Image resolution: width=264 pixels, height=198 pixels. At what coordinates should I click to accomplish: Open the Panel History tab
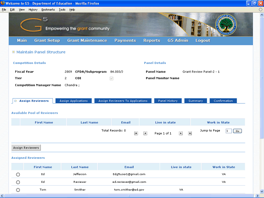pyautogui.click(x=167, y=101)
